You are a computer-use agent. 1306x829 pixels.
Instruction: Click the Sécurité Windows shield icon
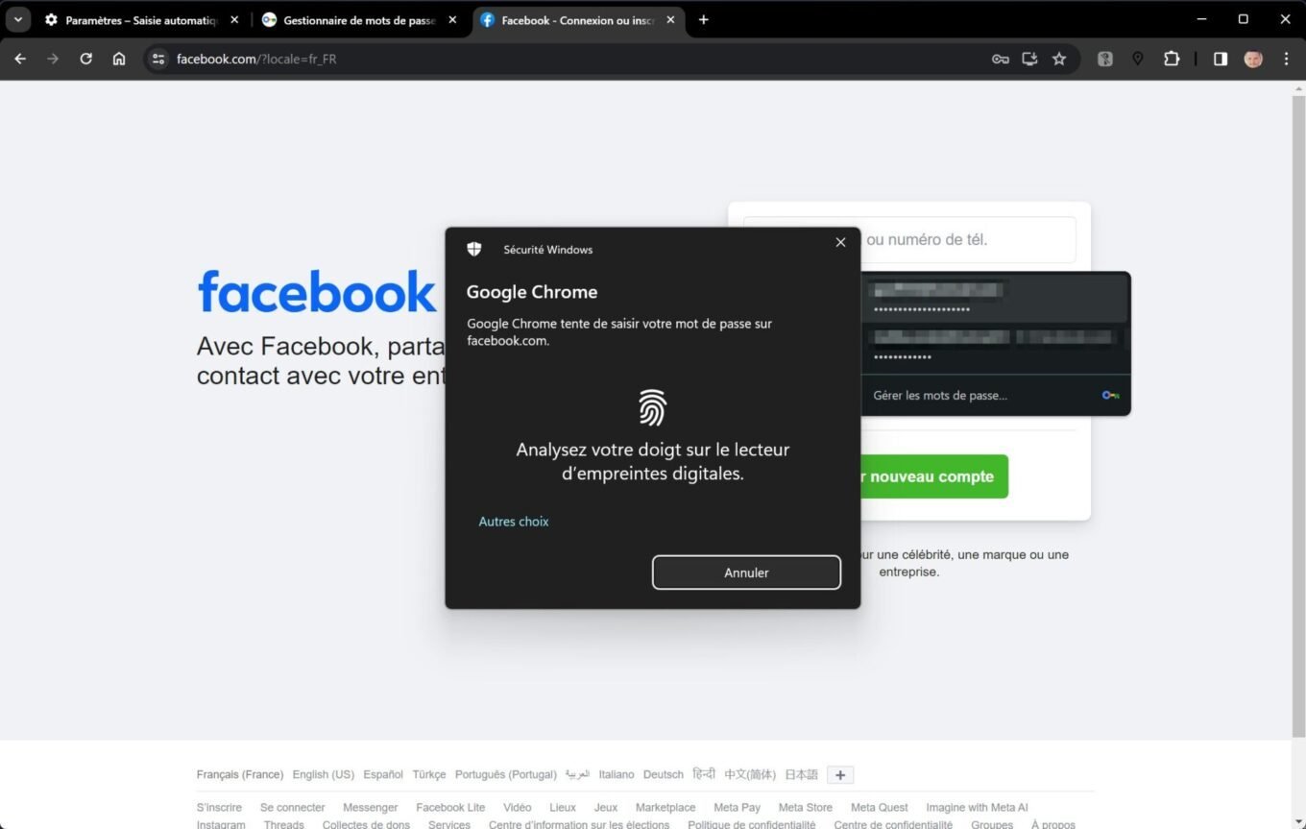474,250
